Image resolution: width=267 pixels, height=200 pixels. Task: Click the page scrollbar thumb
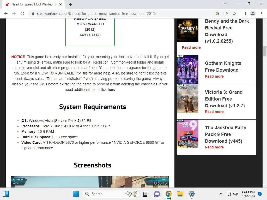[x=265, y=51]
